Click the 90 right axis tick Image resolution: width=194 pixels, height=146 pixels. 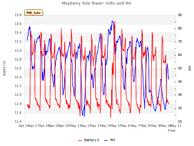tap(180, 15)
